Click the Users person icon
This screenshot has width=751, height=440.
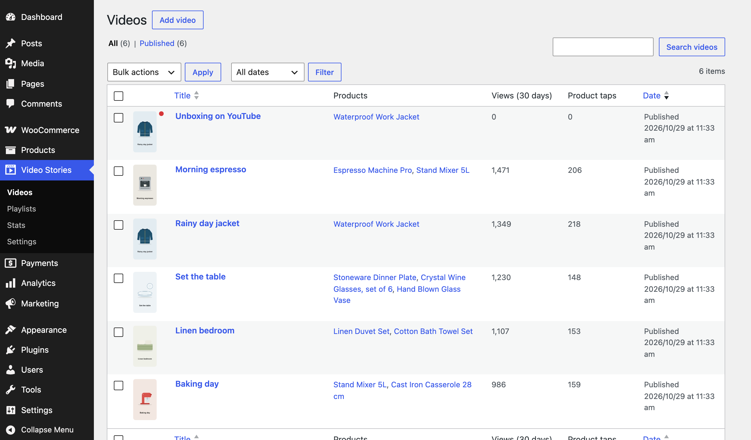[11, 370]
